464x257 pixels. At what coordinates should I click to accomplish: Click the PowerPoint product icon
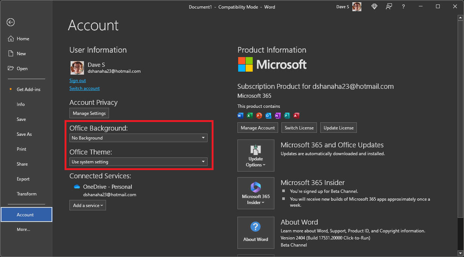(x=259, y=116)
